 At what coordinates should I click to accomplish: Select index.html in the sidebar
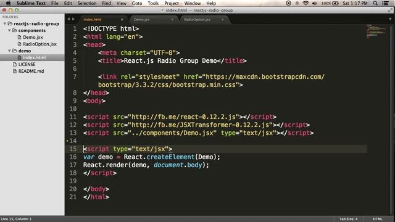(32, 57)
